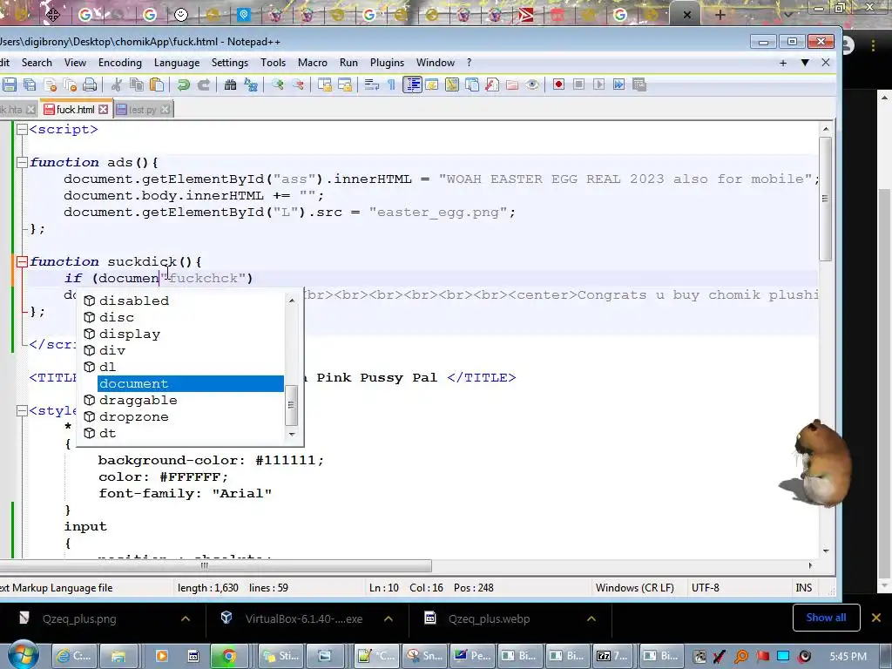
Task: Click the Save icon in the toolbar
Action: (x=9, y=84)
